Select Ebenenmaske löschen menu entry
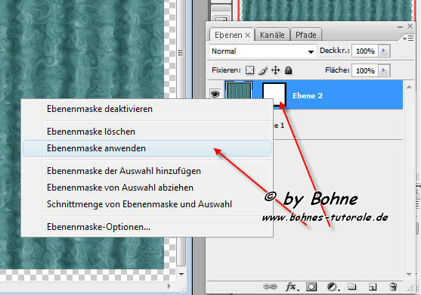Screen dimensions: 421x295 91,132
